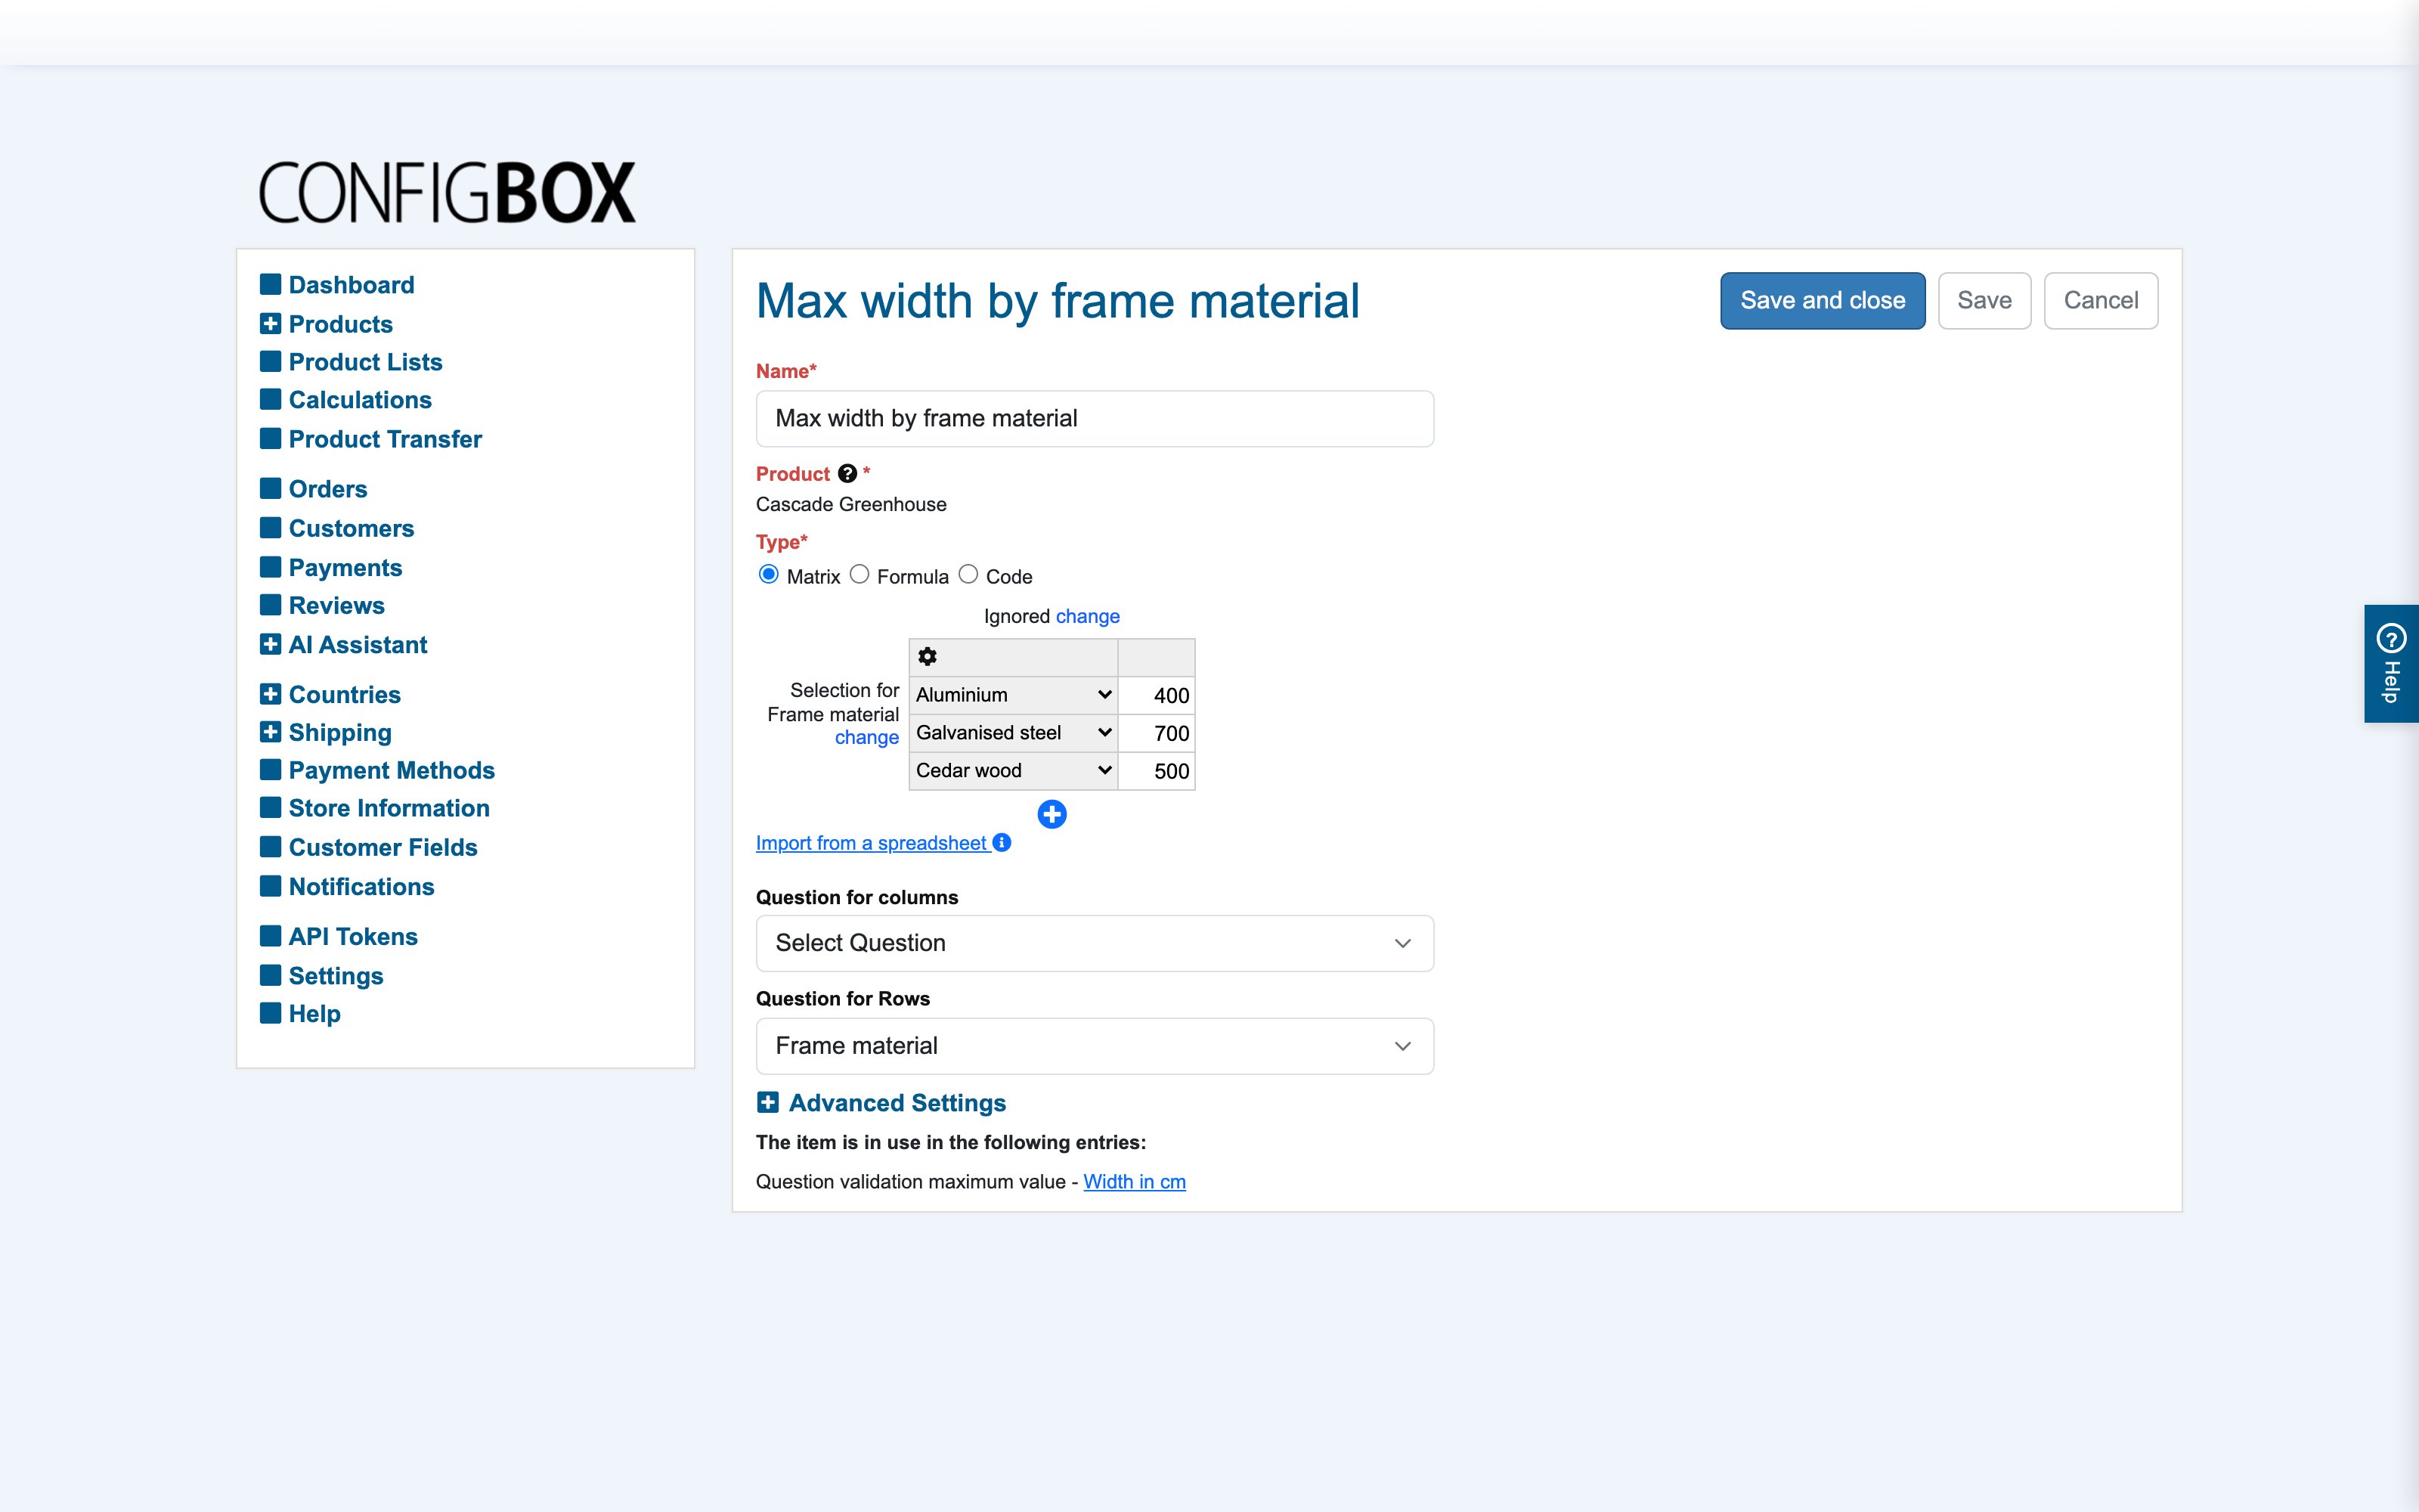This screenshot has height=1512, width=2419.
Task: Select the Code type radio button
Action: point(968,574)
